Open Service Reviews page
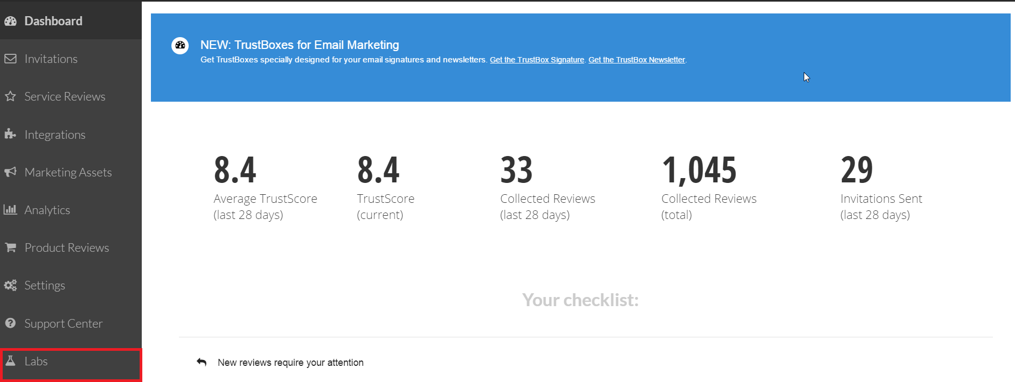Screen dimensions: 1015x382 click(x=71, y=96)
